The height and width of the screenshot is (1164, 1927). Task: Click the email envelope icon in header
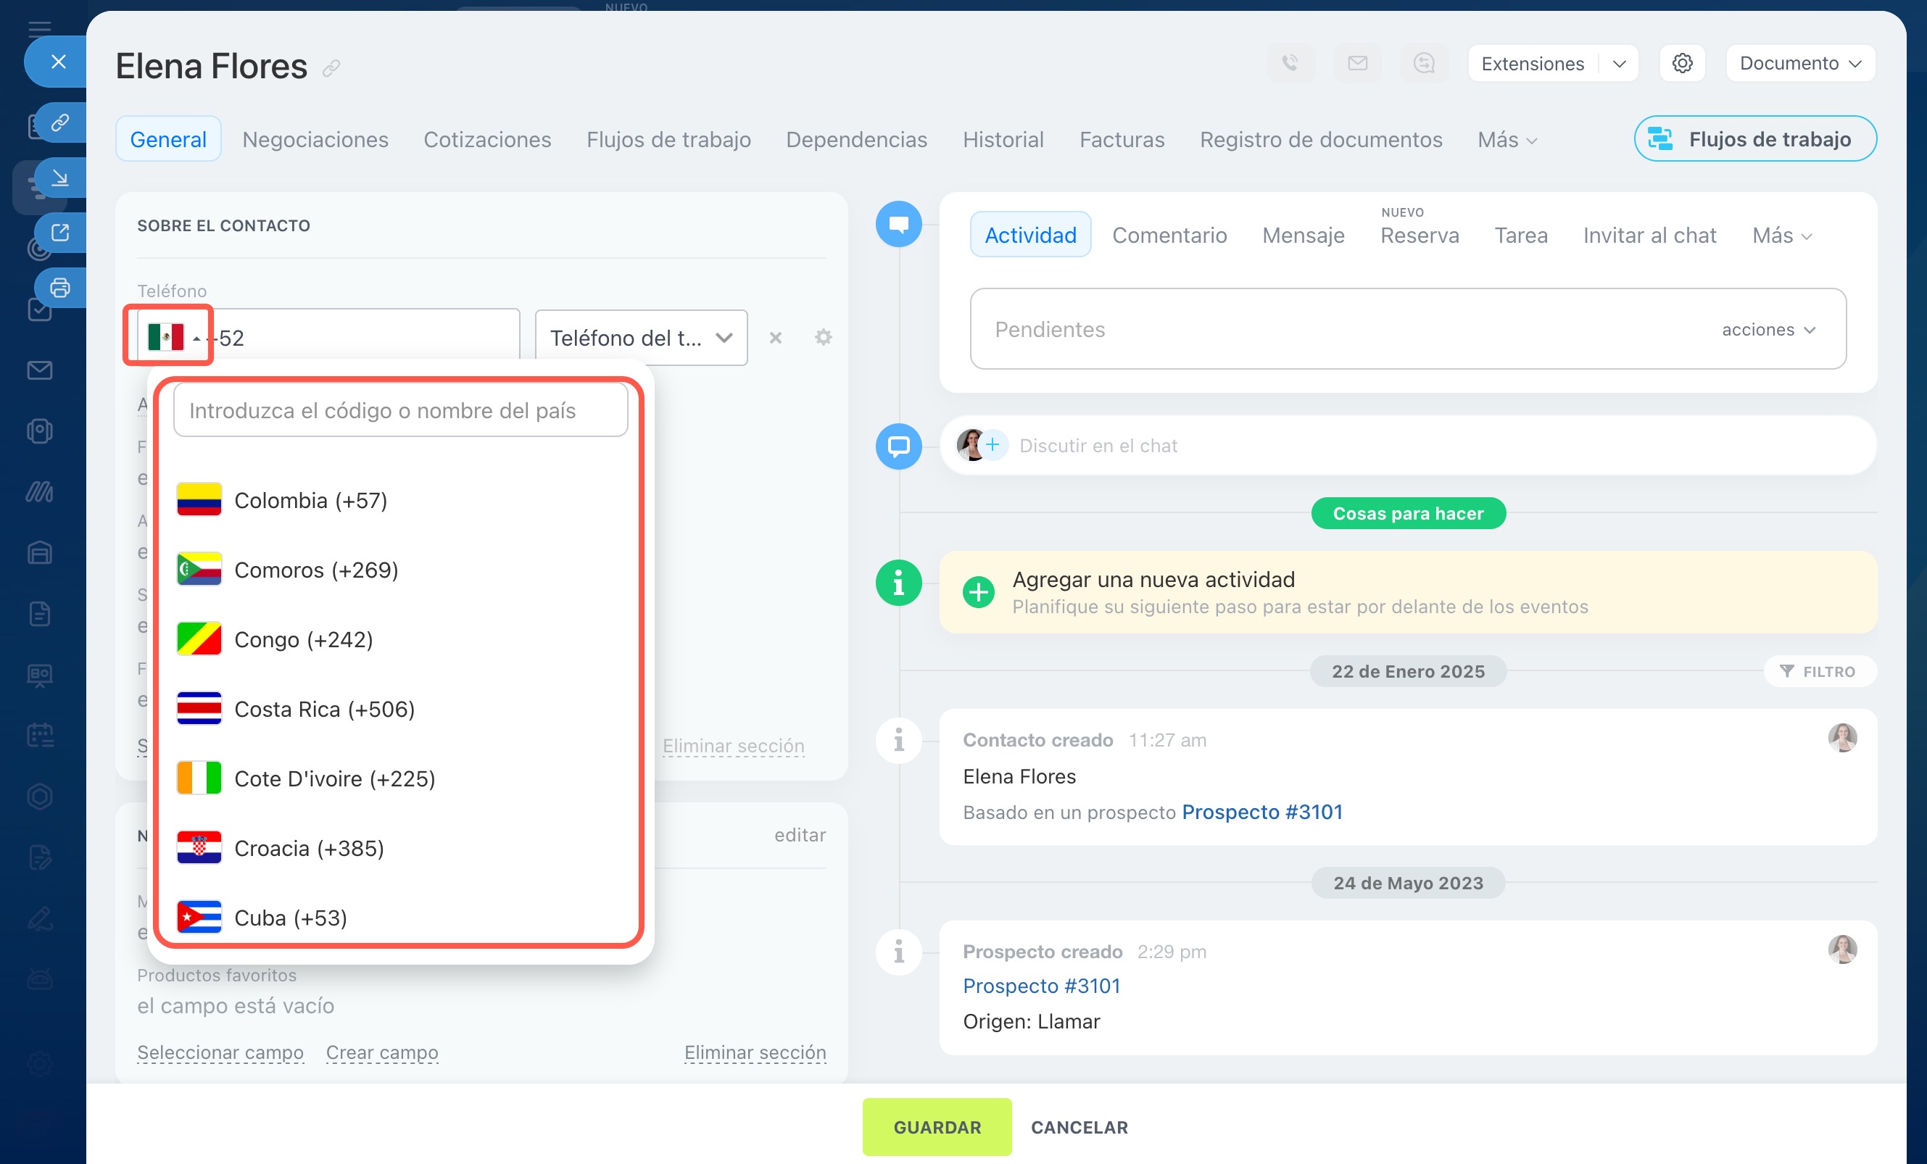pos(1357,62)
